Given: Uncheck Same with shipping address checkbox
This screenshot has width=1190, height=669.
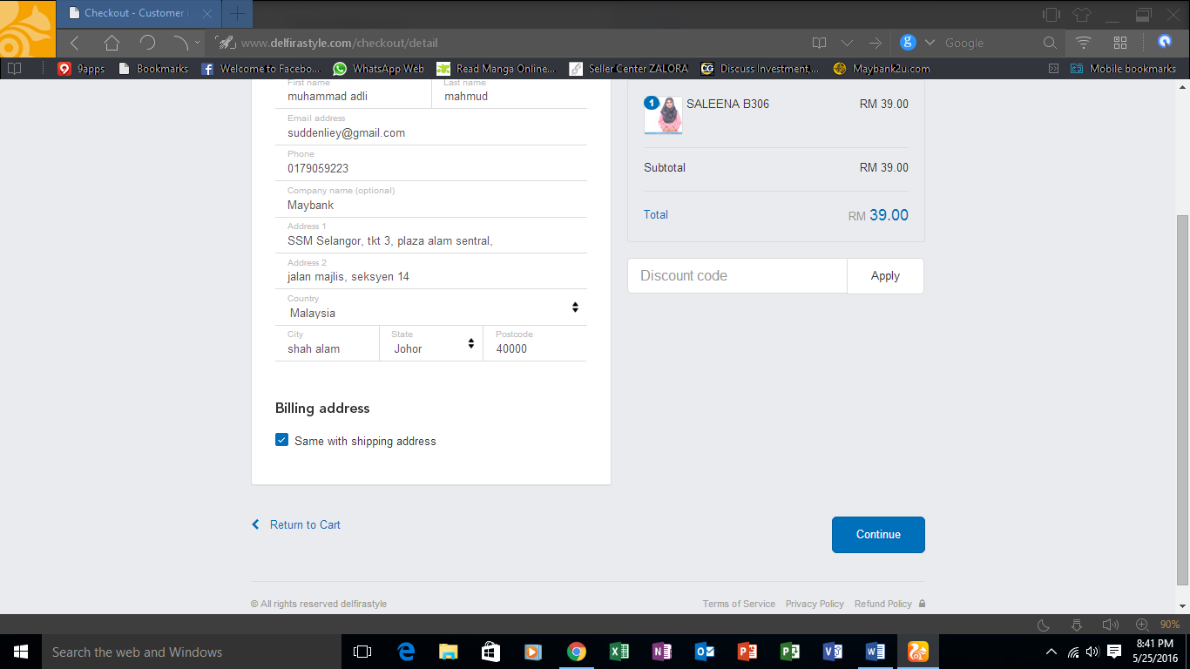Looking at the screenshot, I should 281,440.
